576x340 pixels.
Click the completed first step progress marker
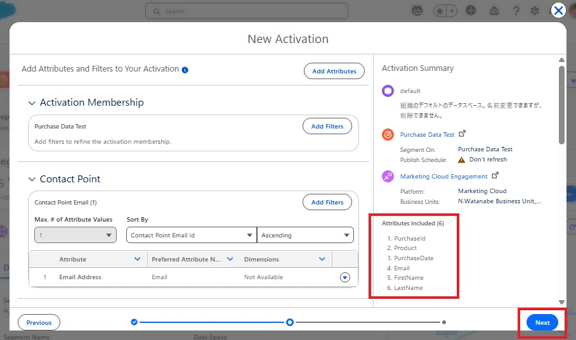click(134, 322)
